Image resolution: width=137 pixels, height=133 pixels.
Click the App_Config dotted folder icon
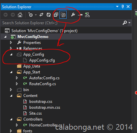(19, 54)
